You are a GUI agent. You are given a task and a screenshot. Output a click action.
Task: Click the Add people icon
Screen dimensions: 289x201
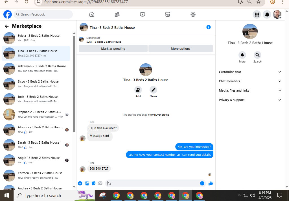138,90
